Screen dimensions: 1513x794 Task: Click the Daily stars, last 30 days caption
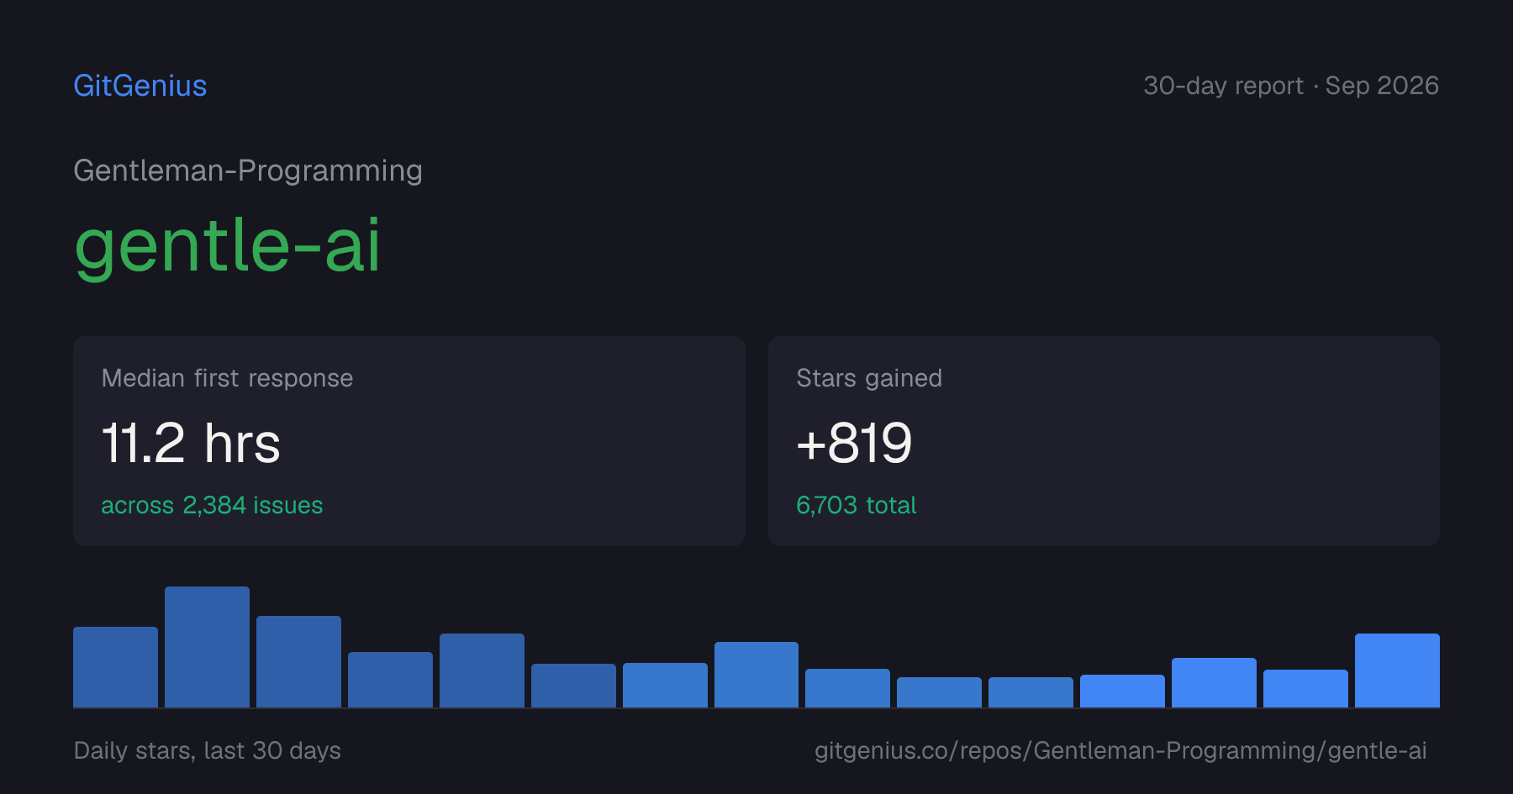tap(208, 750)
